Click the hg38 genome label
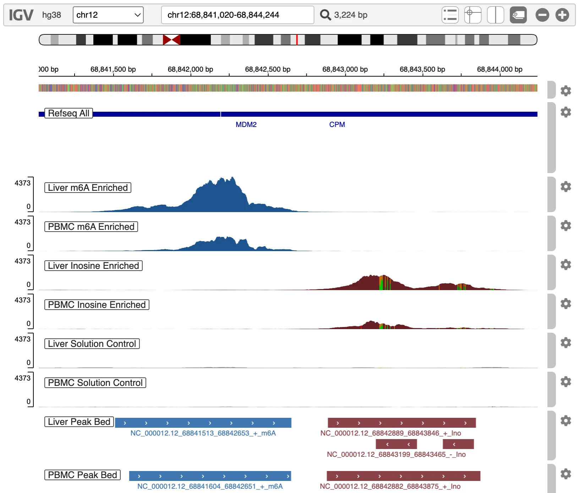This screenshot has width=580, height=493. point(51,15)
